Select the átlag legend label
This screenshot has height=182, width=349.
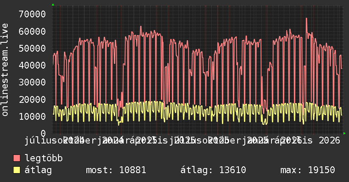pyautogui.click(x=38, y=170)
